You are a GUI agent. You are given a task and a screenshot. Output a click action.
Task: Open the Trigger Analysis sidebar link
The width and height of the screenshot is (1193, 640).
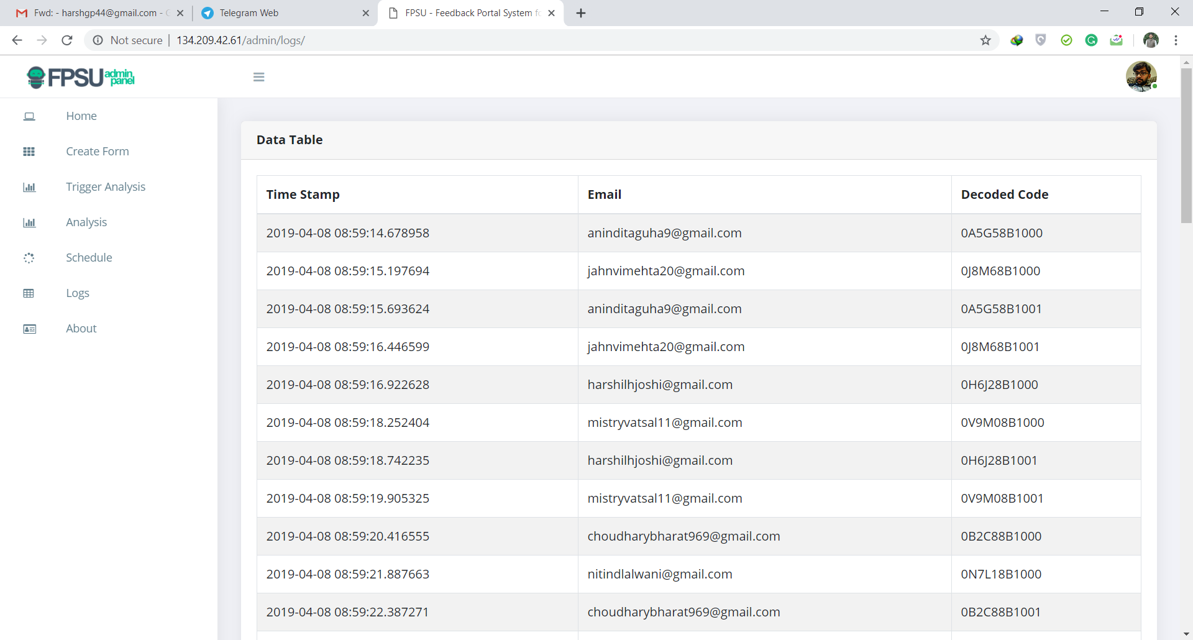pos(106,187)
